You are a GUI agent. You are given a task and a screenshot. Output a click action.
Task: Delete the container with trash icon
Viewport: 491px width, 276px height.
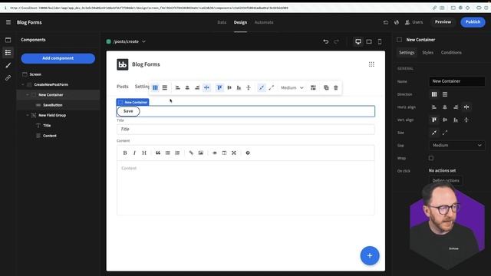[336, 87]
